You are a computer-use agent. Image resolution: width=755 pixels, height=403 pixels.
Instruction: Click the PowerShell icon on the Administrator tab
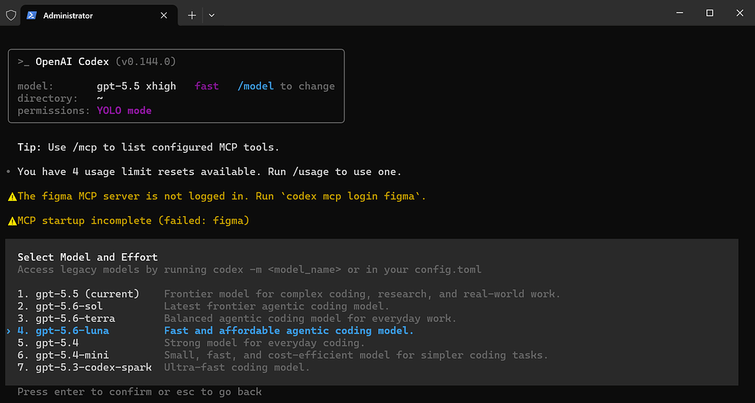pos(32,15)
